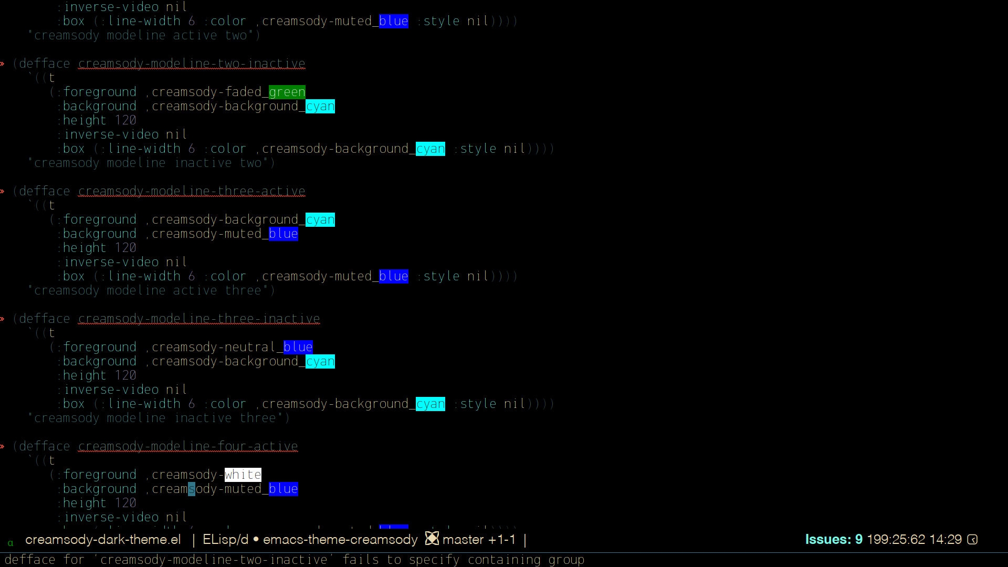Click the small clock icon after 14:29
Image resolution: width=1008 pixels, height=567 pixels.
(972, 540)
